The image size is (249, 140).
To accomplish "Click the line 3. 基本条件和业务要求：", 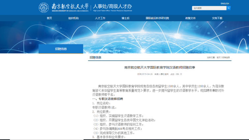I will point(109,137).
